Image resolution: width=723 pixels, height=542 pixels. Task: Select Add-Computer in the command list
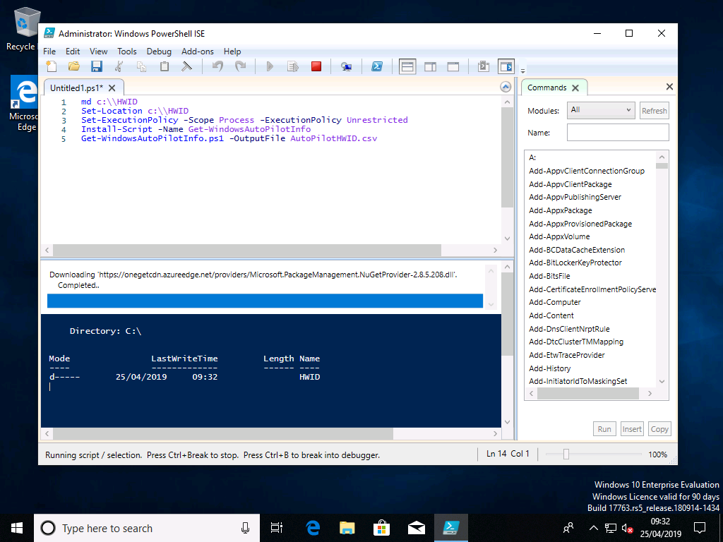coord(555,302)
